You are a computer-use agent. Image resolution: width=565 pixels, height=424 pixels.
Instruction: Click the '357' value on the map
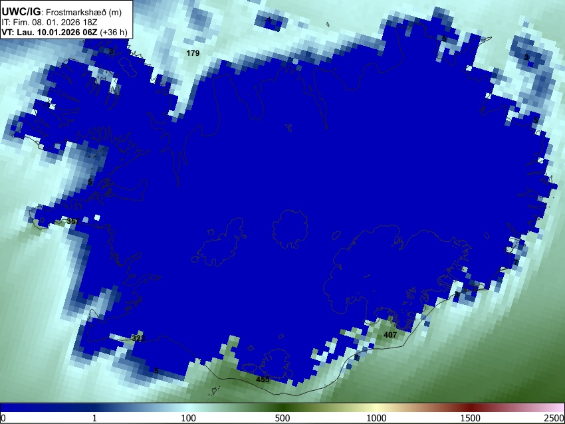click(x=73, y=221)
